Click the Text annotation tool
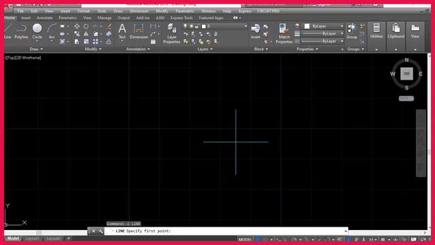 122,31
